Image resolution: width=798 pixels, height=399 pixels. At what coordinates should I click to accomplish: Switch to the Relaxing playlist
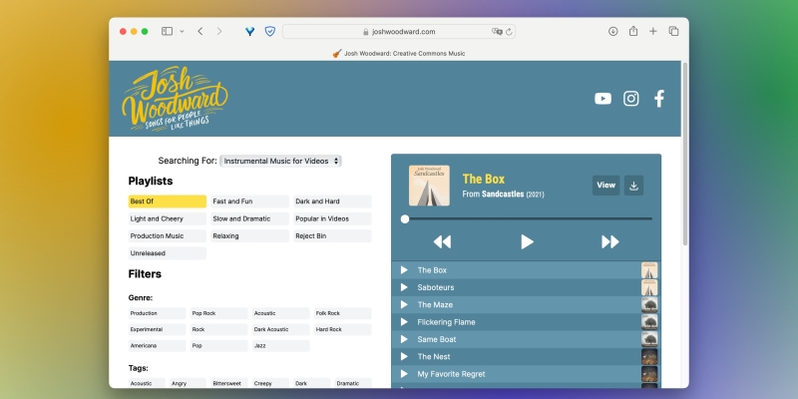click(249, 236)
